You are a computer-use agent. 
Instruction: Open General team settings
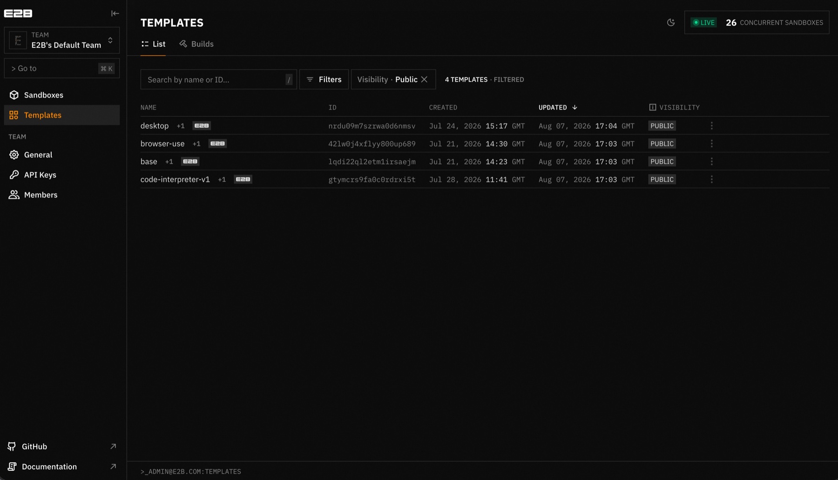click(62, 155)
